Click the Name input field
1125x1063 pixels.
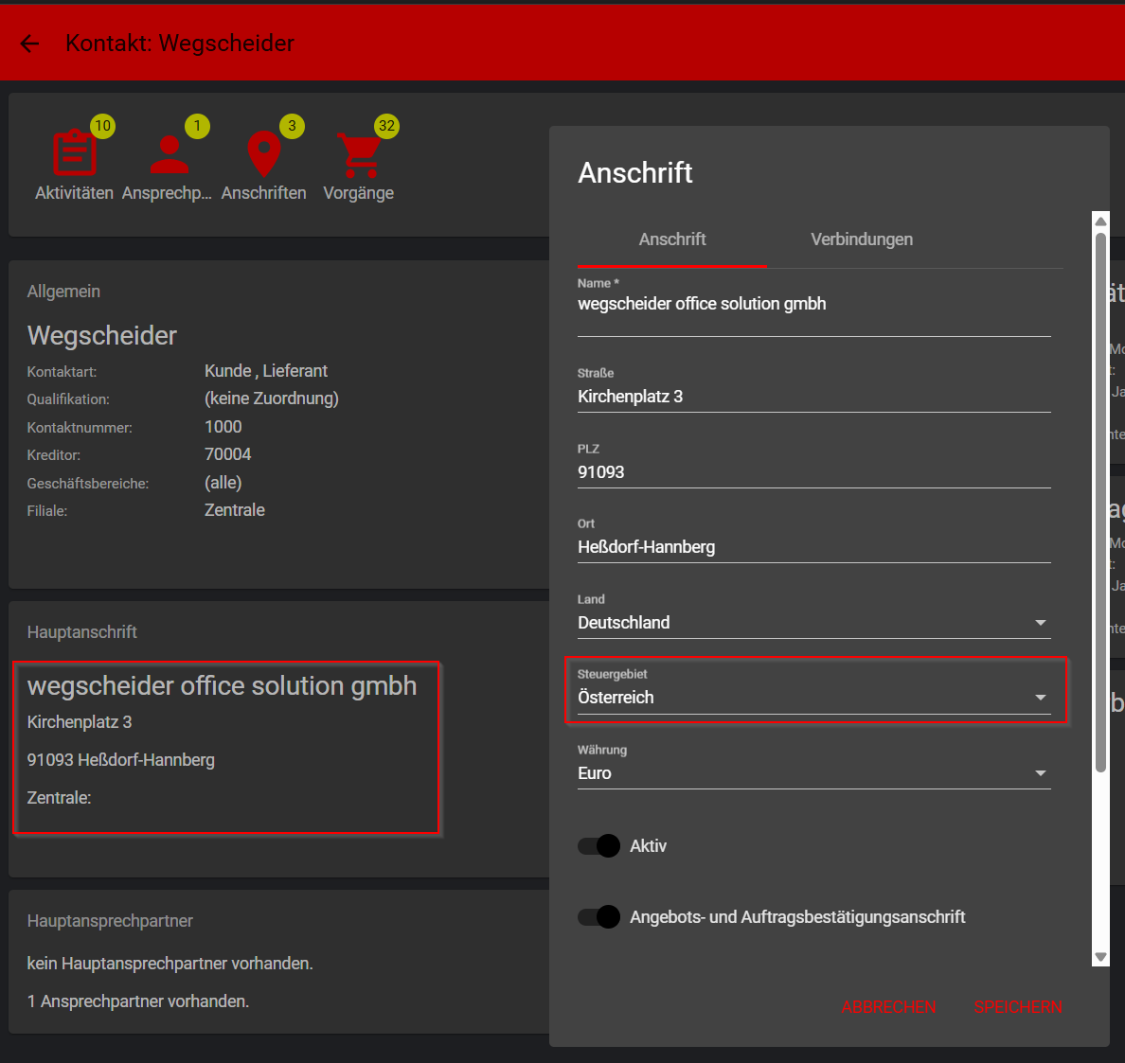(814, 305)
